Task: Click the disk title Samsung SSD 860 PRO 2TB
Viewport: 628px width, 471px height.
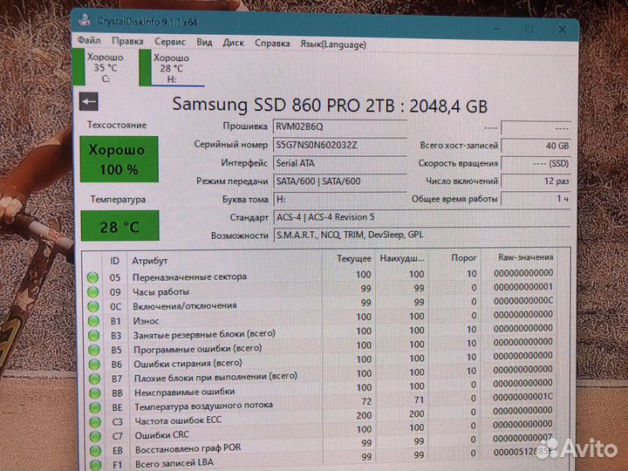Action: coord(283,105)
